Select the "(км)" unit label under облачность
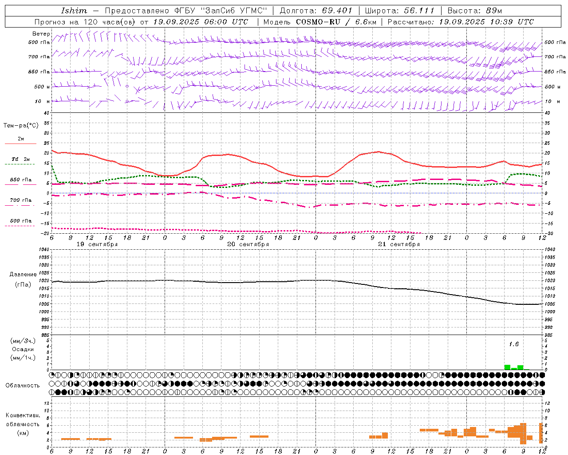The height and width of the screenshot is (455, 568). click(23, 433)
